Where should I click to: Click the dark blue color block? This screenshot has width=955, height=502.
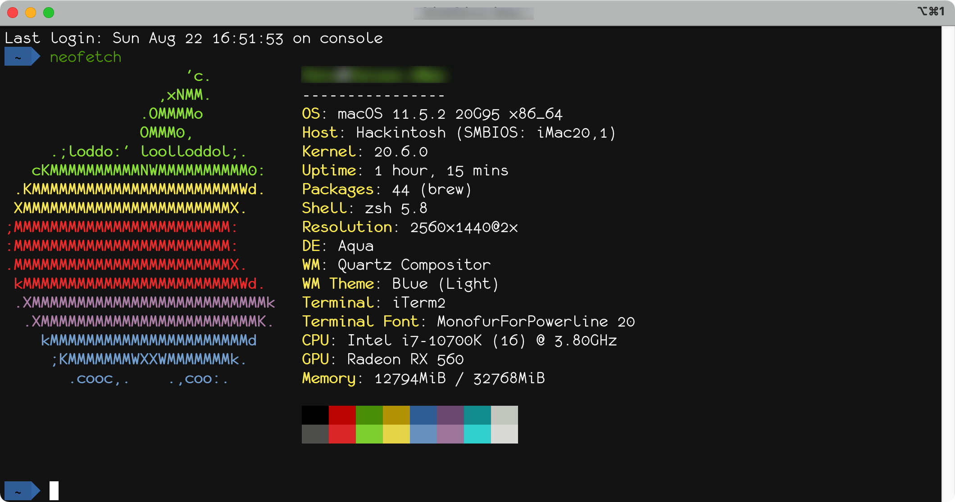coord(423,415)
